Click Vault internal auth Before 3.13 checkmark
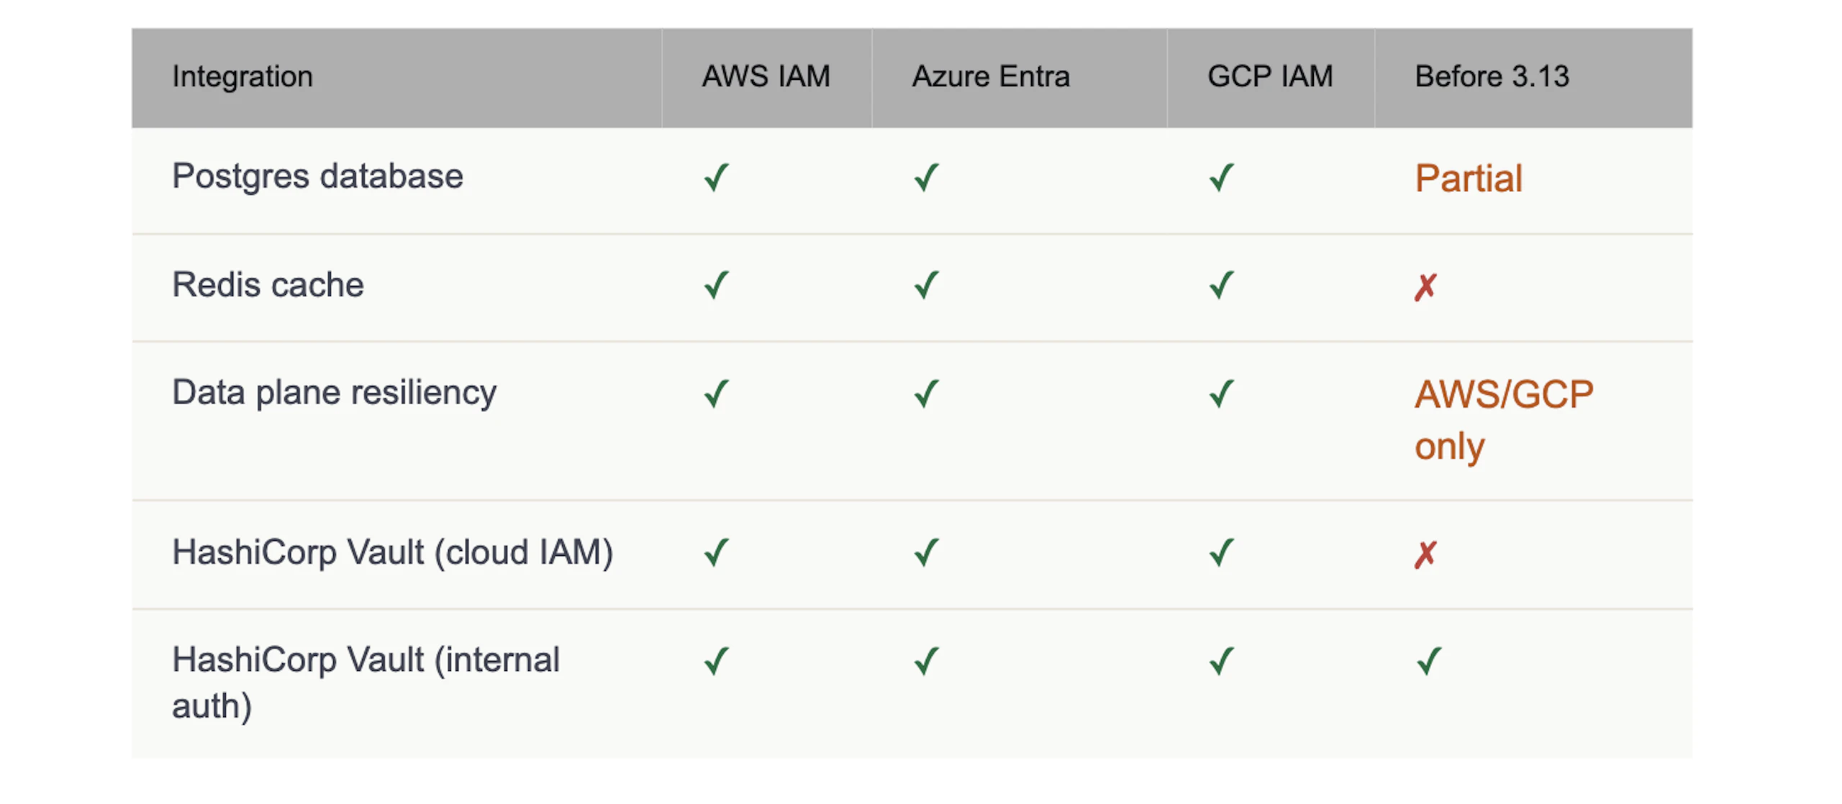Viewport: 1842px width, 804px height. pyautogui.click(x=1429, y=662)
